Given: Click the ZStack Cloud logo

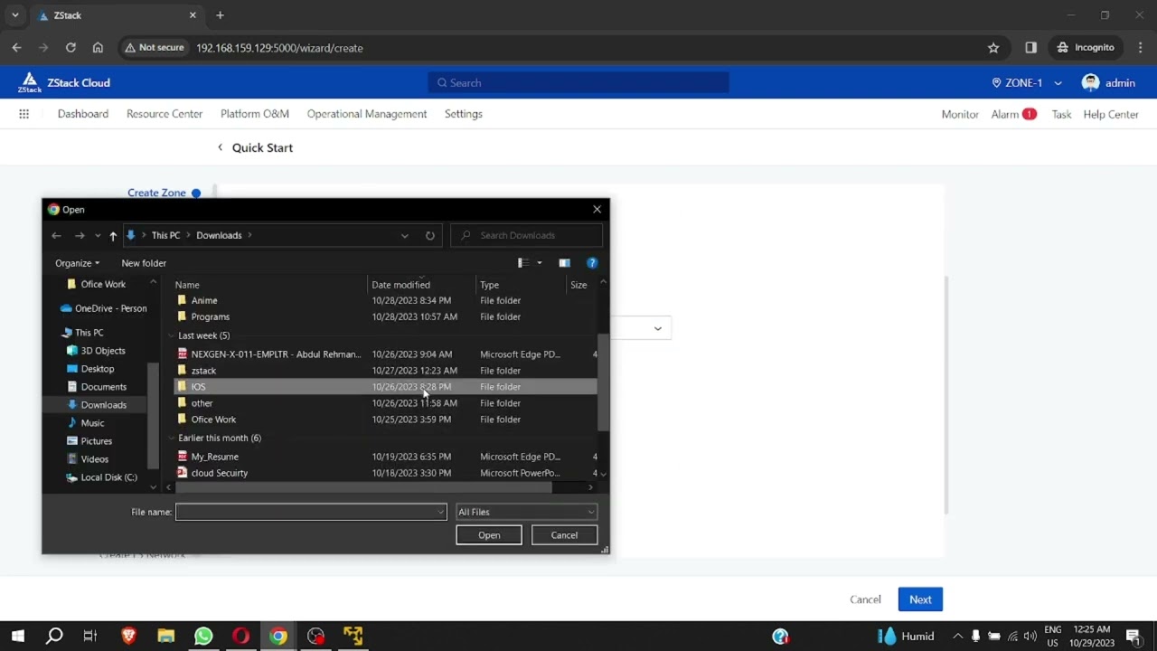Looking at the screenshot, I should [x=63, y=82].
